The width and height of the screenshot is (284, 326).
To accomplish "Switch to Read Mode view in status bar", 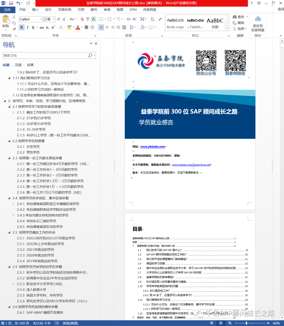I will pyautogui.click(x=212, y=323).
